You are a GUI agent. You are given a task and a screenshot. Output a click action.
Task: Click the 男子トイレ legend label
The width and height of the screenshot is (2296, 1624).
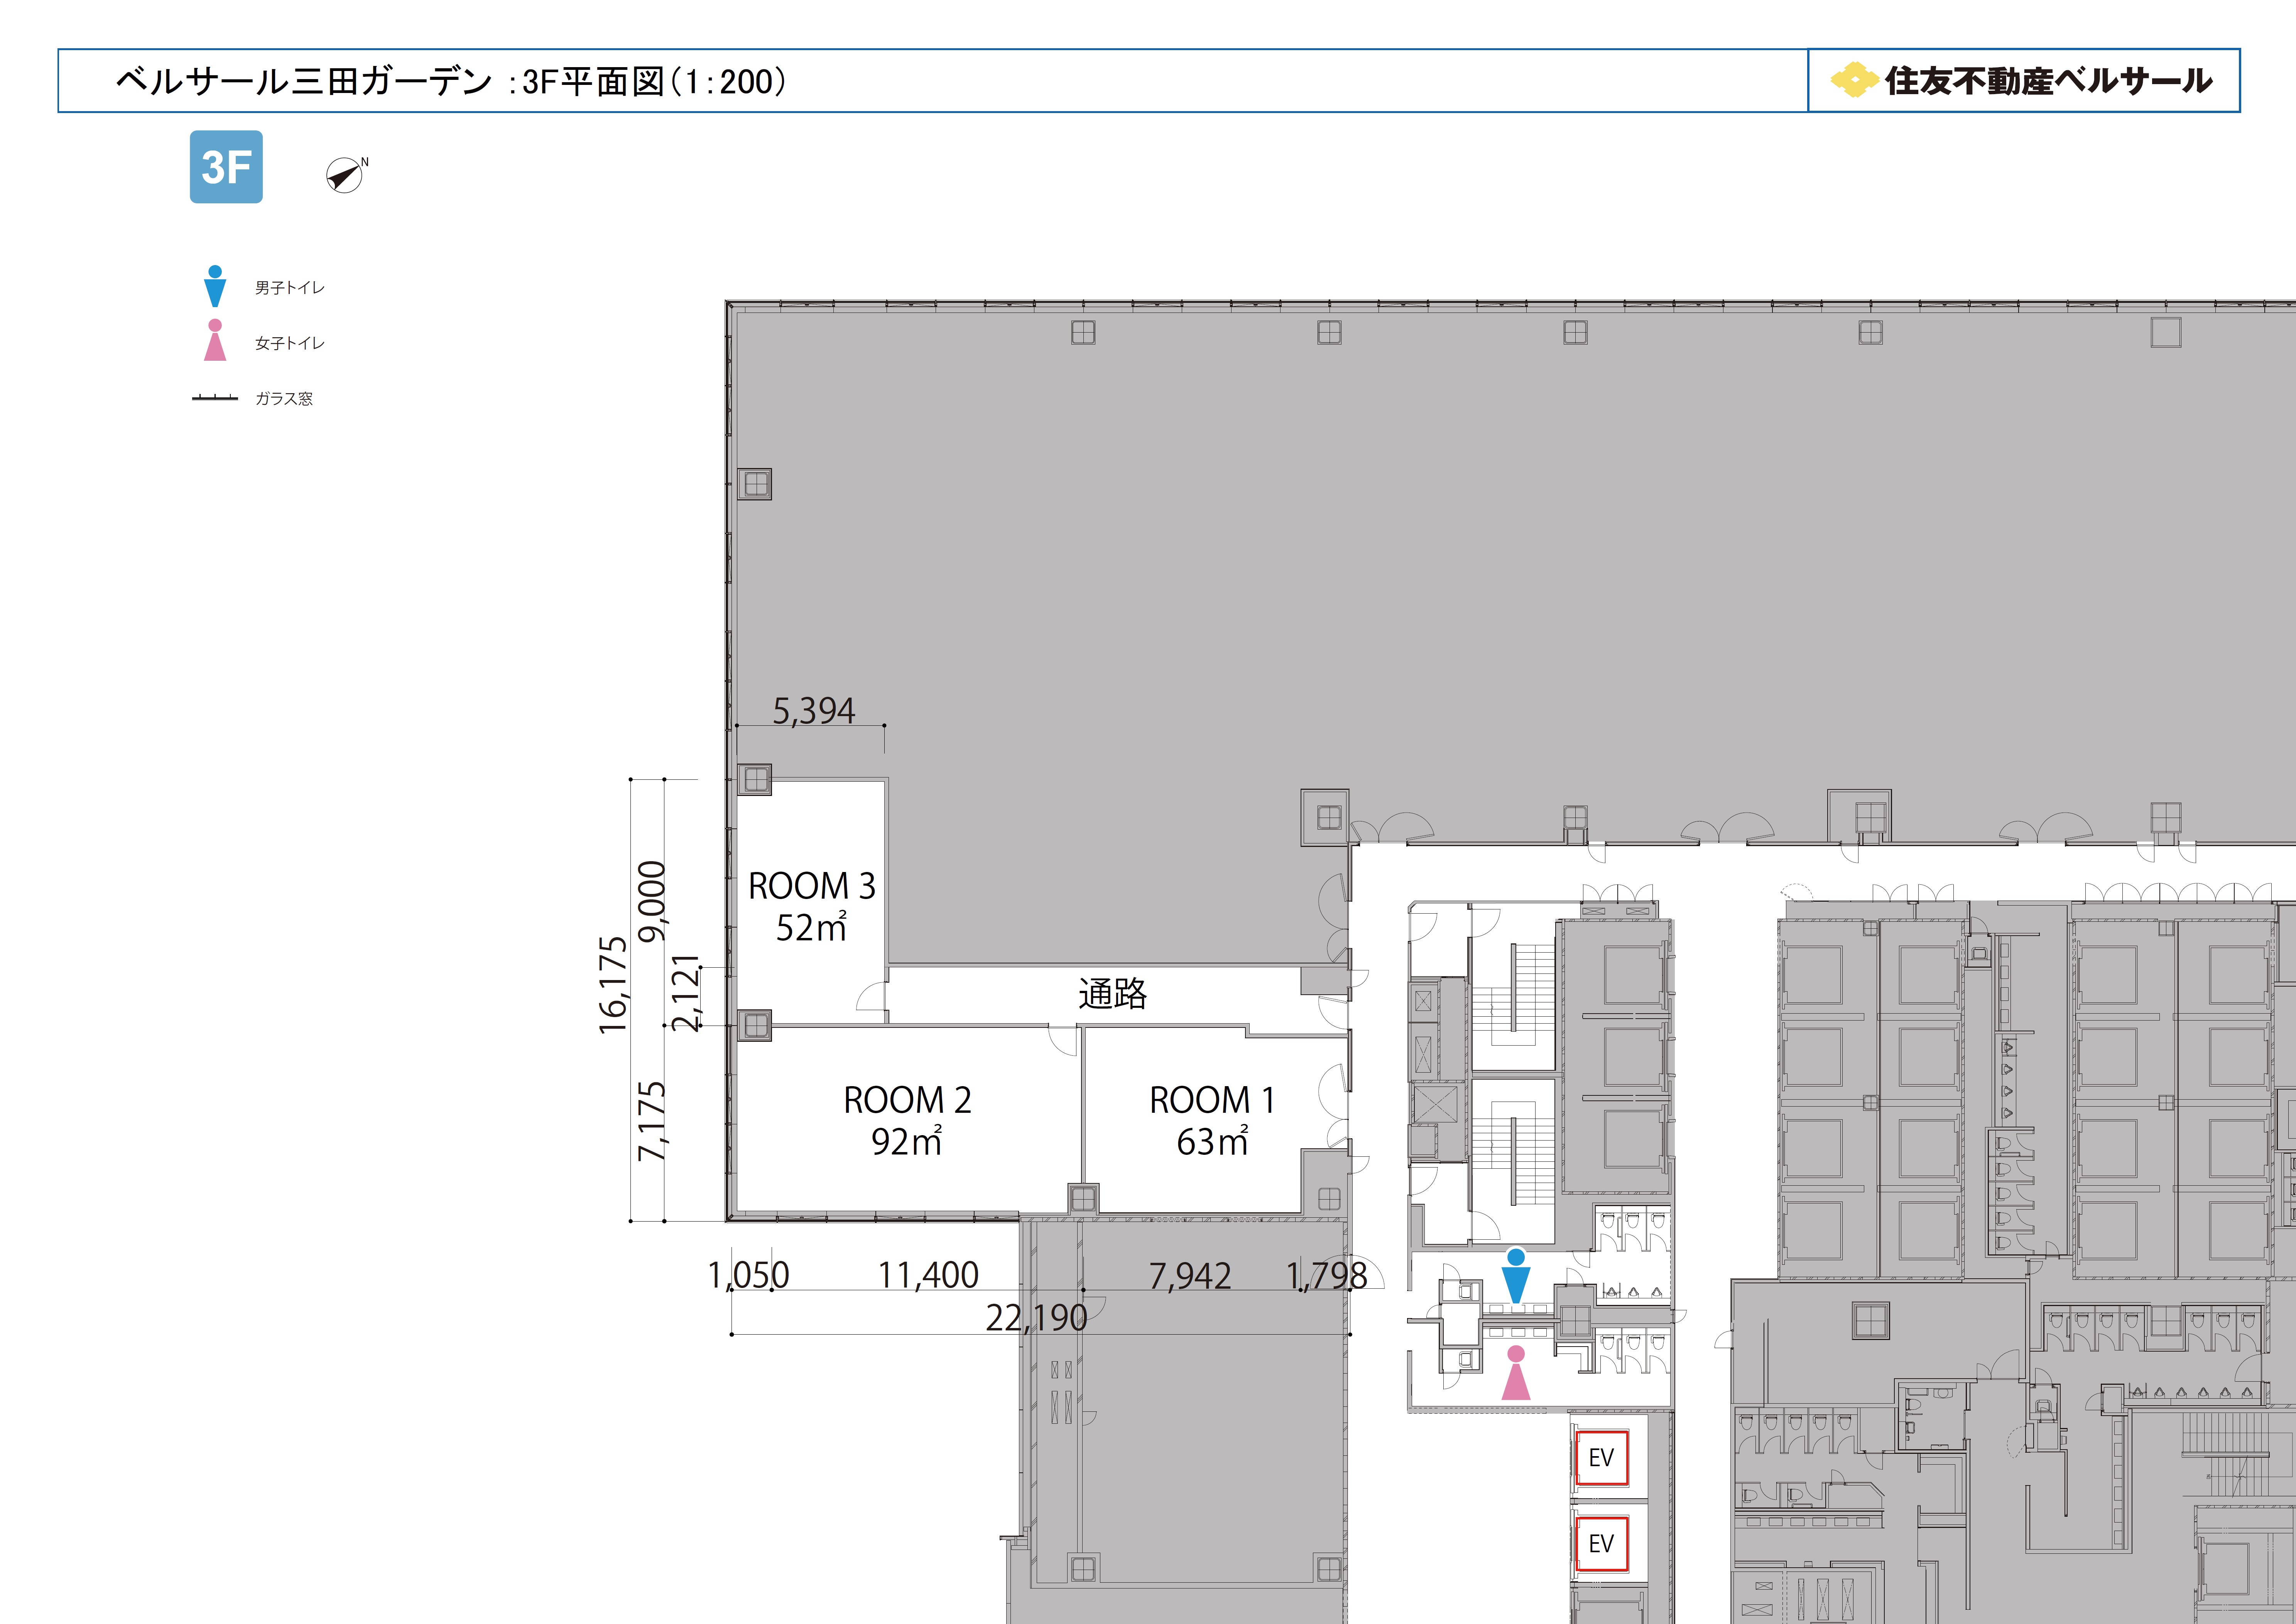coord(290,288)
